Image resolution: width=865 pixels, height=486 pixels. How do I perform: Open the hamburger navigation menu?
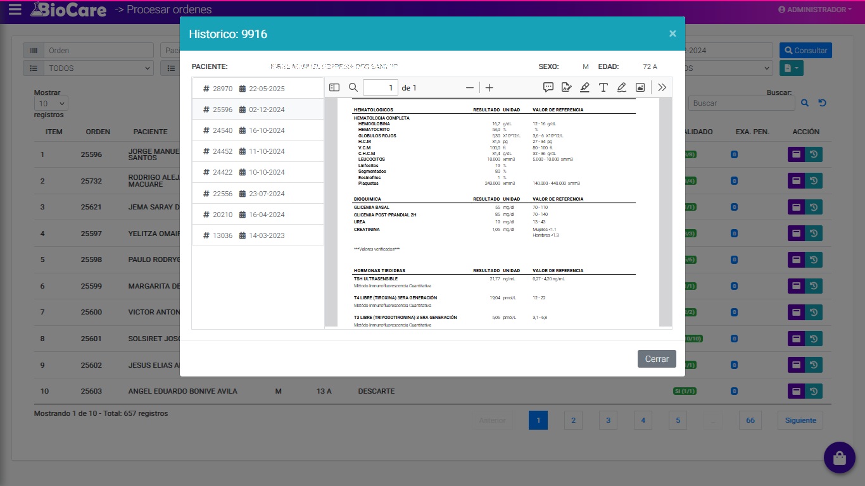[x=15, y=9]
